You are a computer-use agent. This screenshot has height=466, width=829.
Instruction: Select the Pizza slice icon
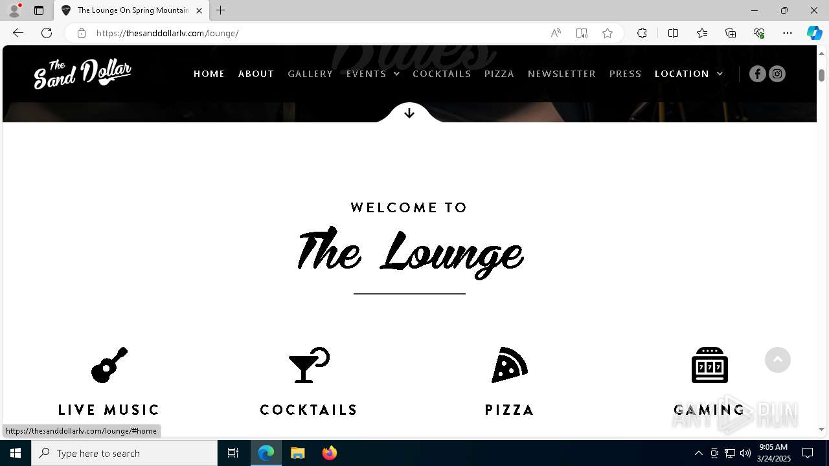coord(510,365)
